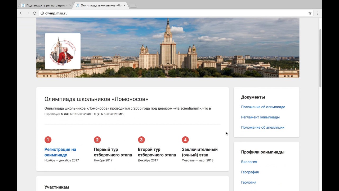Open Положение об апелляции document
The width and height of the screenshot is (339, 191).
[x=263, y=127]
